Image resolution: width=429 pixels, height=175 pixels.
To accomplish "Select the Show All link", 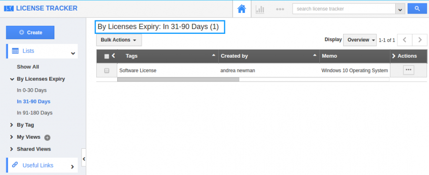I will pos(28,67).
